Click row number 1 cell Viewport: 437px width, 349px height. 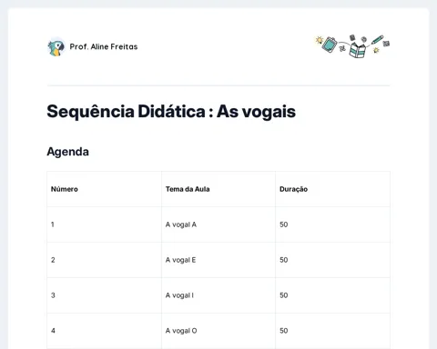tap(104, 224)
